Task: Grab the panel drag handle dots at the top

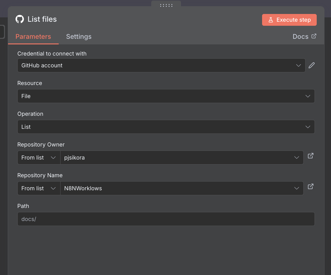Action: (166, 5)
